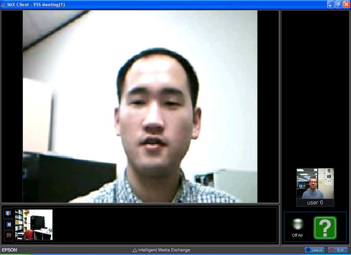Click the green question mark help button

pos(325,228)
